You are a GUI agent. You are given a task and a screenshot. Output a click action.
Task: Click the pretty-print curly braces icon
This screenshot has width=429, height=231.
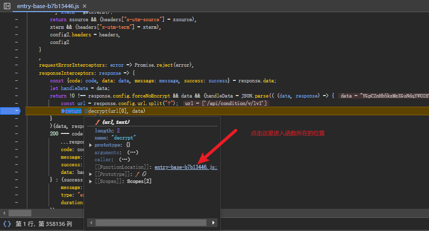[7, 224]
